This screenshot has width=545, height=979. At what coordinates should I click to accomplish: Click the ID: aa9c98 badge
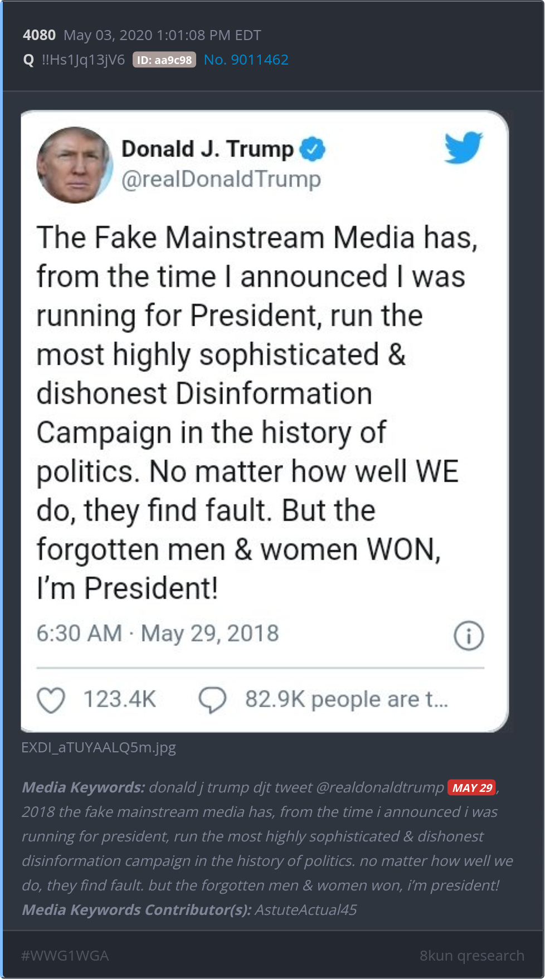click(x=164, y=60)
